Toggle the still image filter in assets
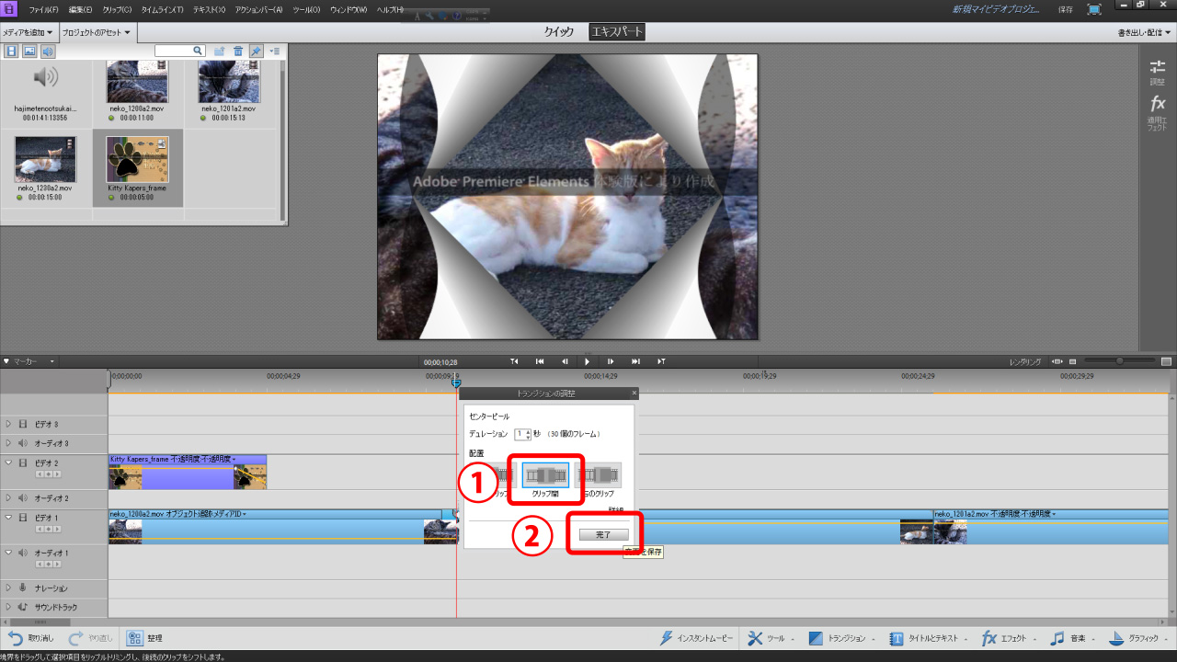The image size is (1177, 662). (x=29, y=51)
